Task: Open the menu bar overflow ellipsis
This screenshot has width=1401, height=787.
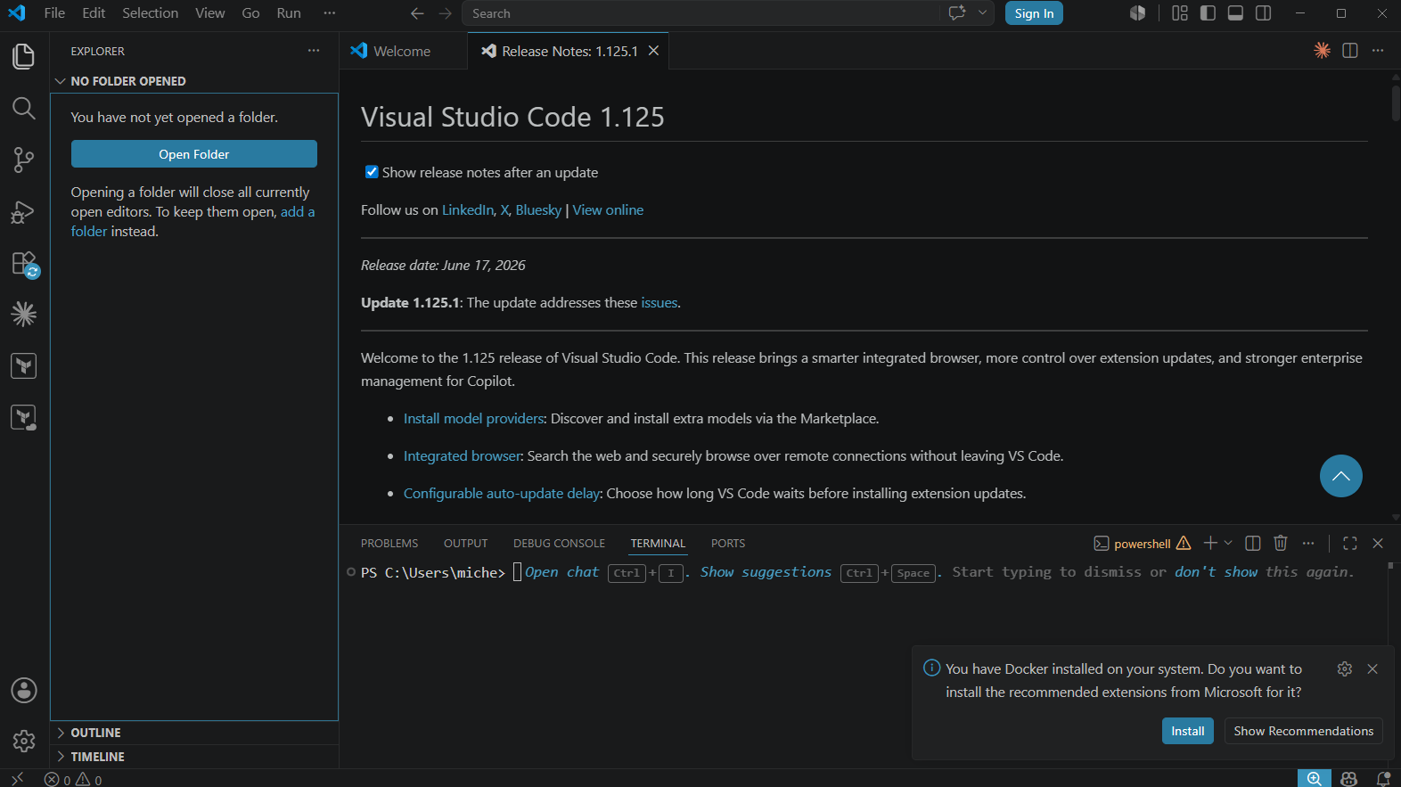Action: (x=330, y=13)
